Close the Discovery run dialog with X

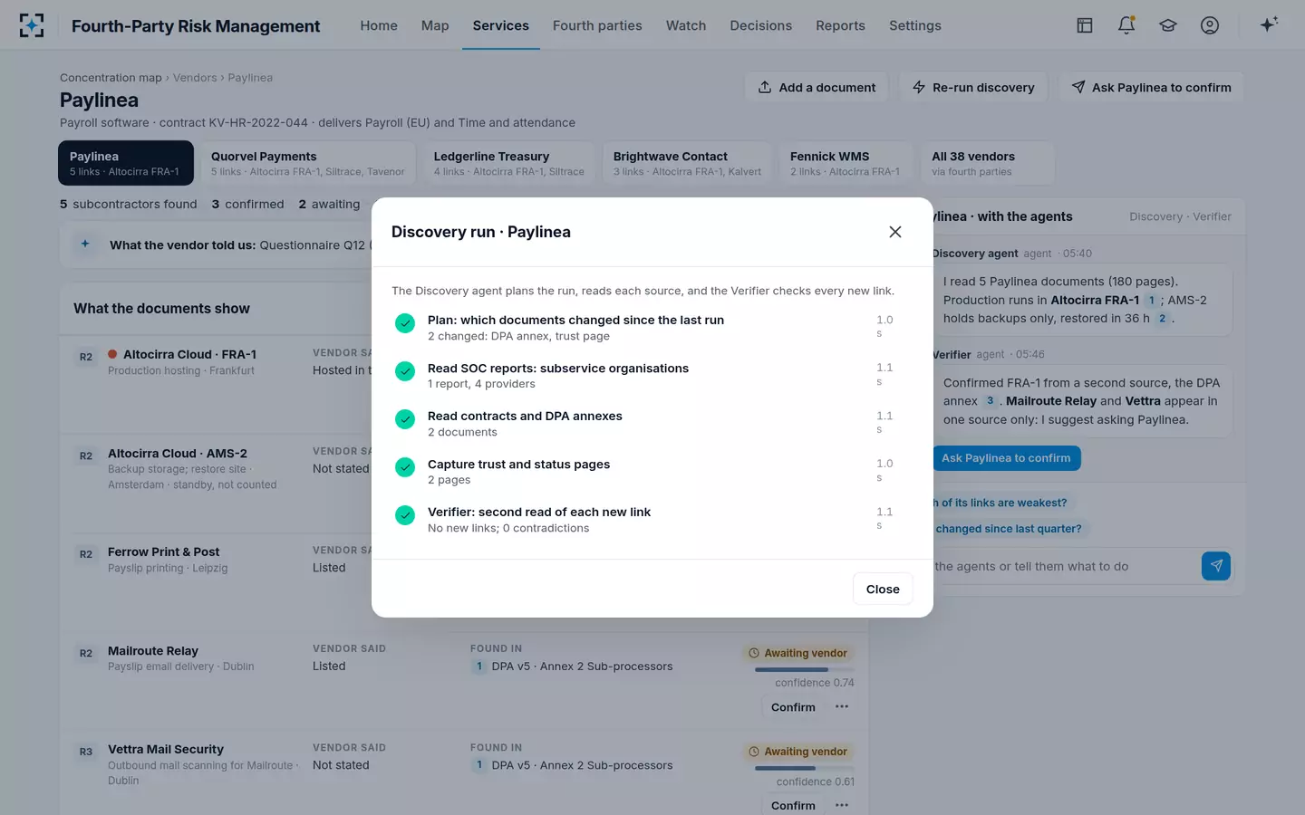click(x=895, y=232)
